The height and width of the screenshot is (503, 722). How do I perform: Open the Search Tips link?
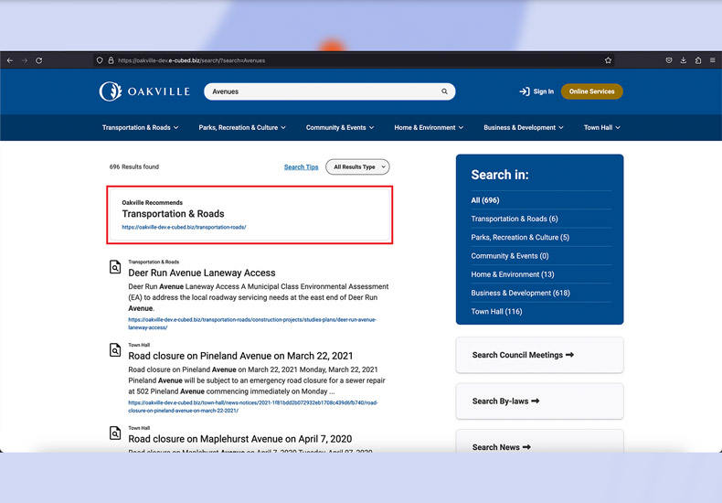point(301,167)
